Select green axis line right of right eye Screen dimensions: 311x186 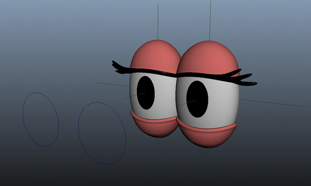273,103
